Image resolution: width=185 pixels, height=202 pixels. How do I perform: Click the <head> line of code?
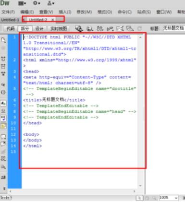[x=31, y=71]
